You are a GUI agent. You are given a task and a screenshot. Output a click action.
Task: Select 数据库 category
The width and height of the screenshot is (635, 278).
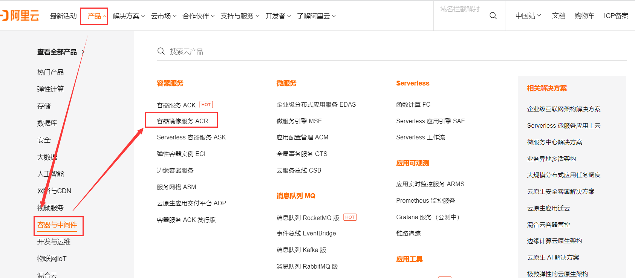pyautogui.click(x=47, y=123)
